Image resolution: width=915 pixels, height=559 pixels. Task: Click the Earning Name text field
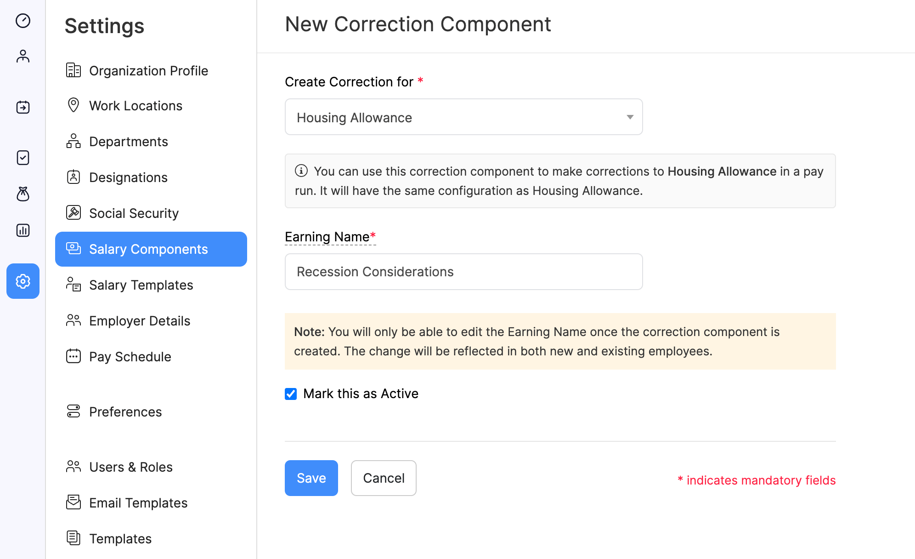pos(463,272)
